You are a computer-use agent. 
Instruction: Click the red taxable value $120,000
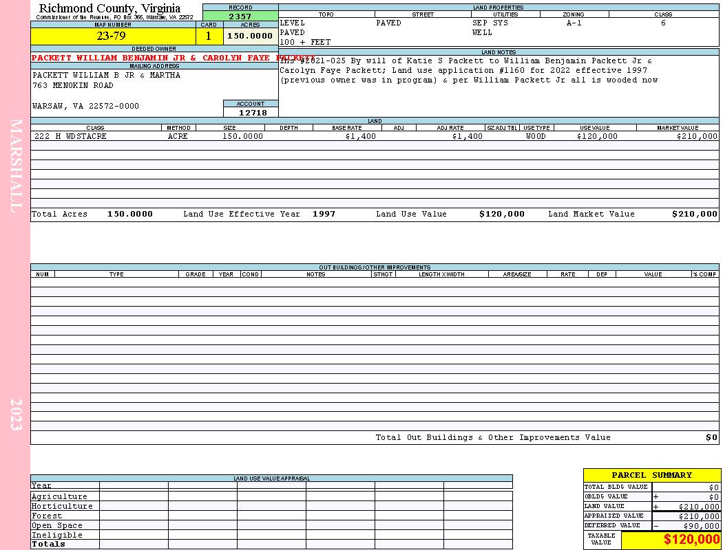691,540
